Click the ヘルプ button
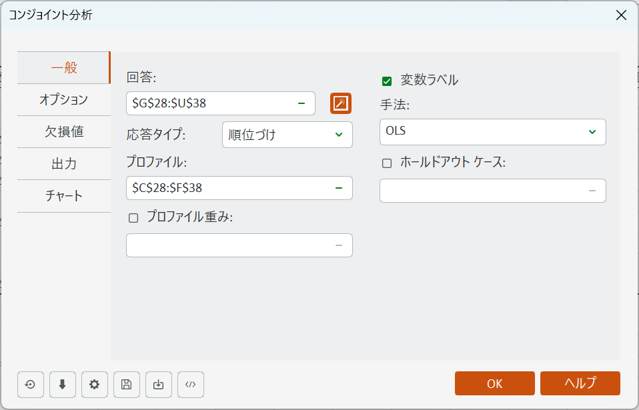Screen dimensions: 639x410 [x=580, y=383]
